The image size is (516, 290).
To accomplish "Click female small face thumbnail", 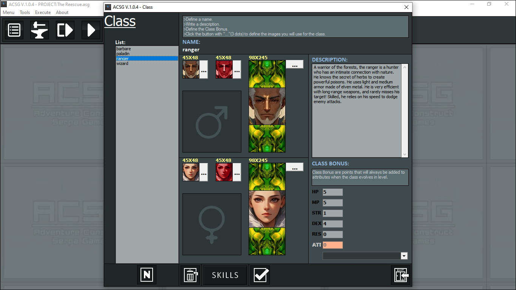I will [191, 172].
